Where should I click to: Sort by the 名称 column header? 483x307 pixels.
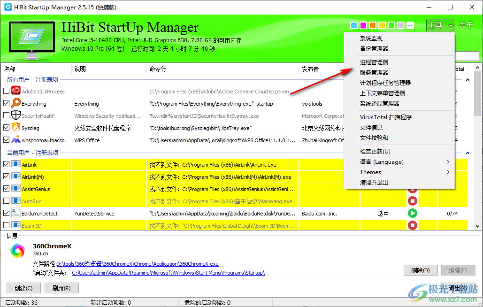[36, 69]
